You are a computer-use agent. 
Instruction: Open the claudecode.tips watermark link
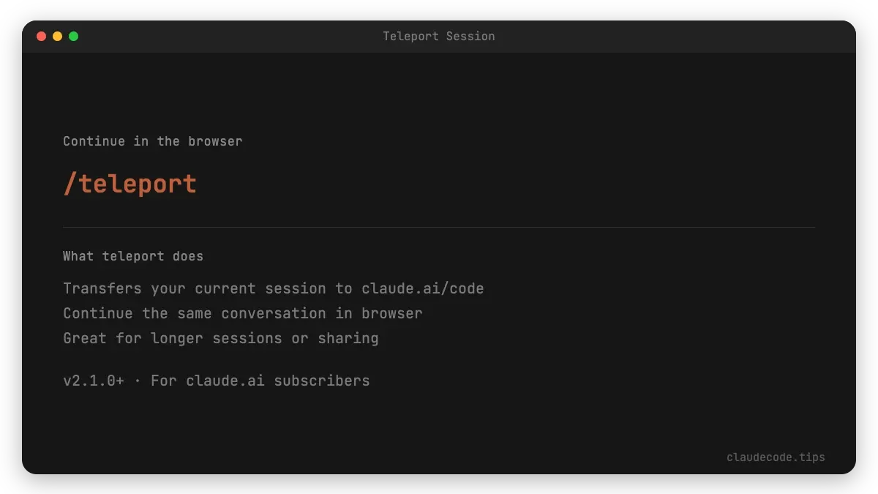click(775, 457)
